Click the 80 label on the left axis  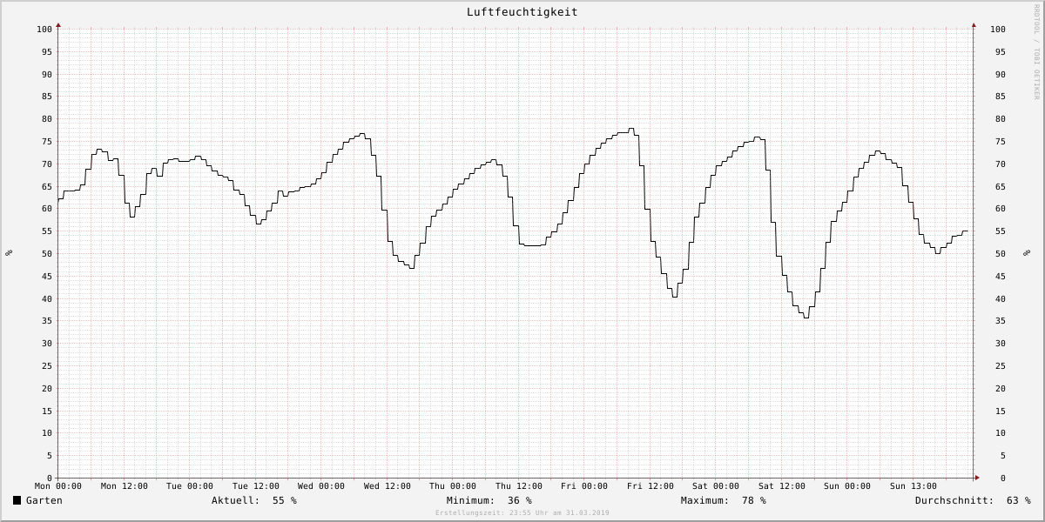click(x=48, y=119)
